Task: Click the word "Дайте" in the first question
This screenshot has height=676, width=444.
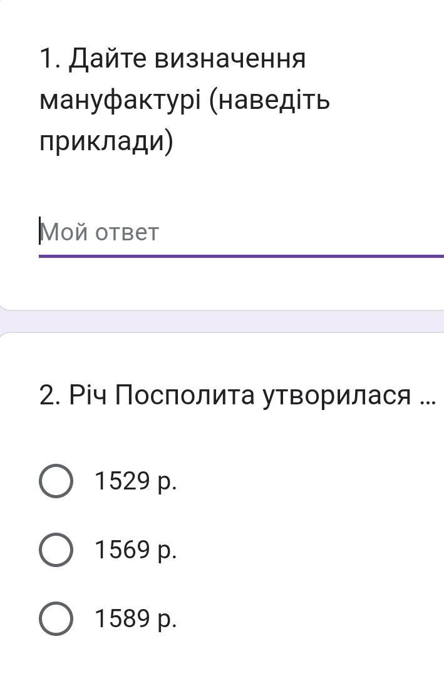Action: (107, 59)
